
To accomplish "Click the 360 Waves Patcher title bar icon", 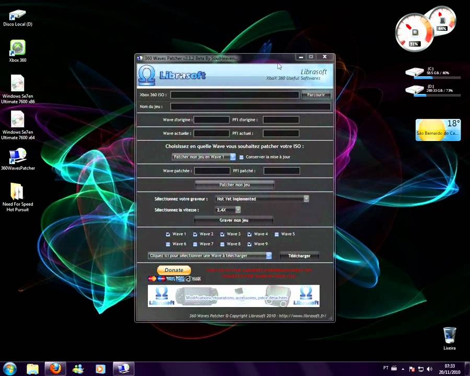I will point(139,58).
